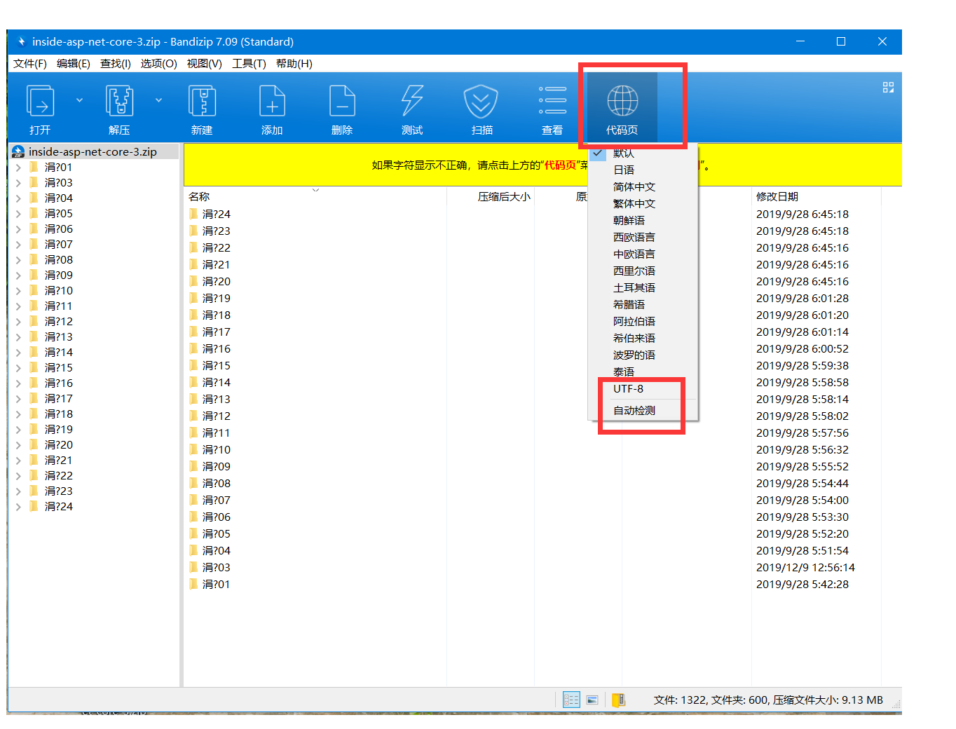Click the toolbar customize grid icon
This screenshot has height=729, width=956.
tap(888, 88)
